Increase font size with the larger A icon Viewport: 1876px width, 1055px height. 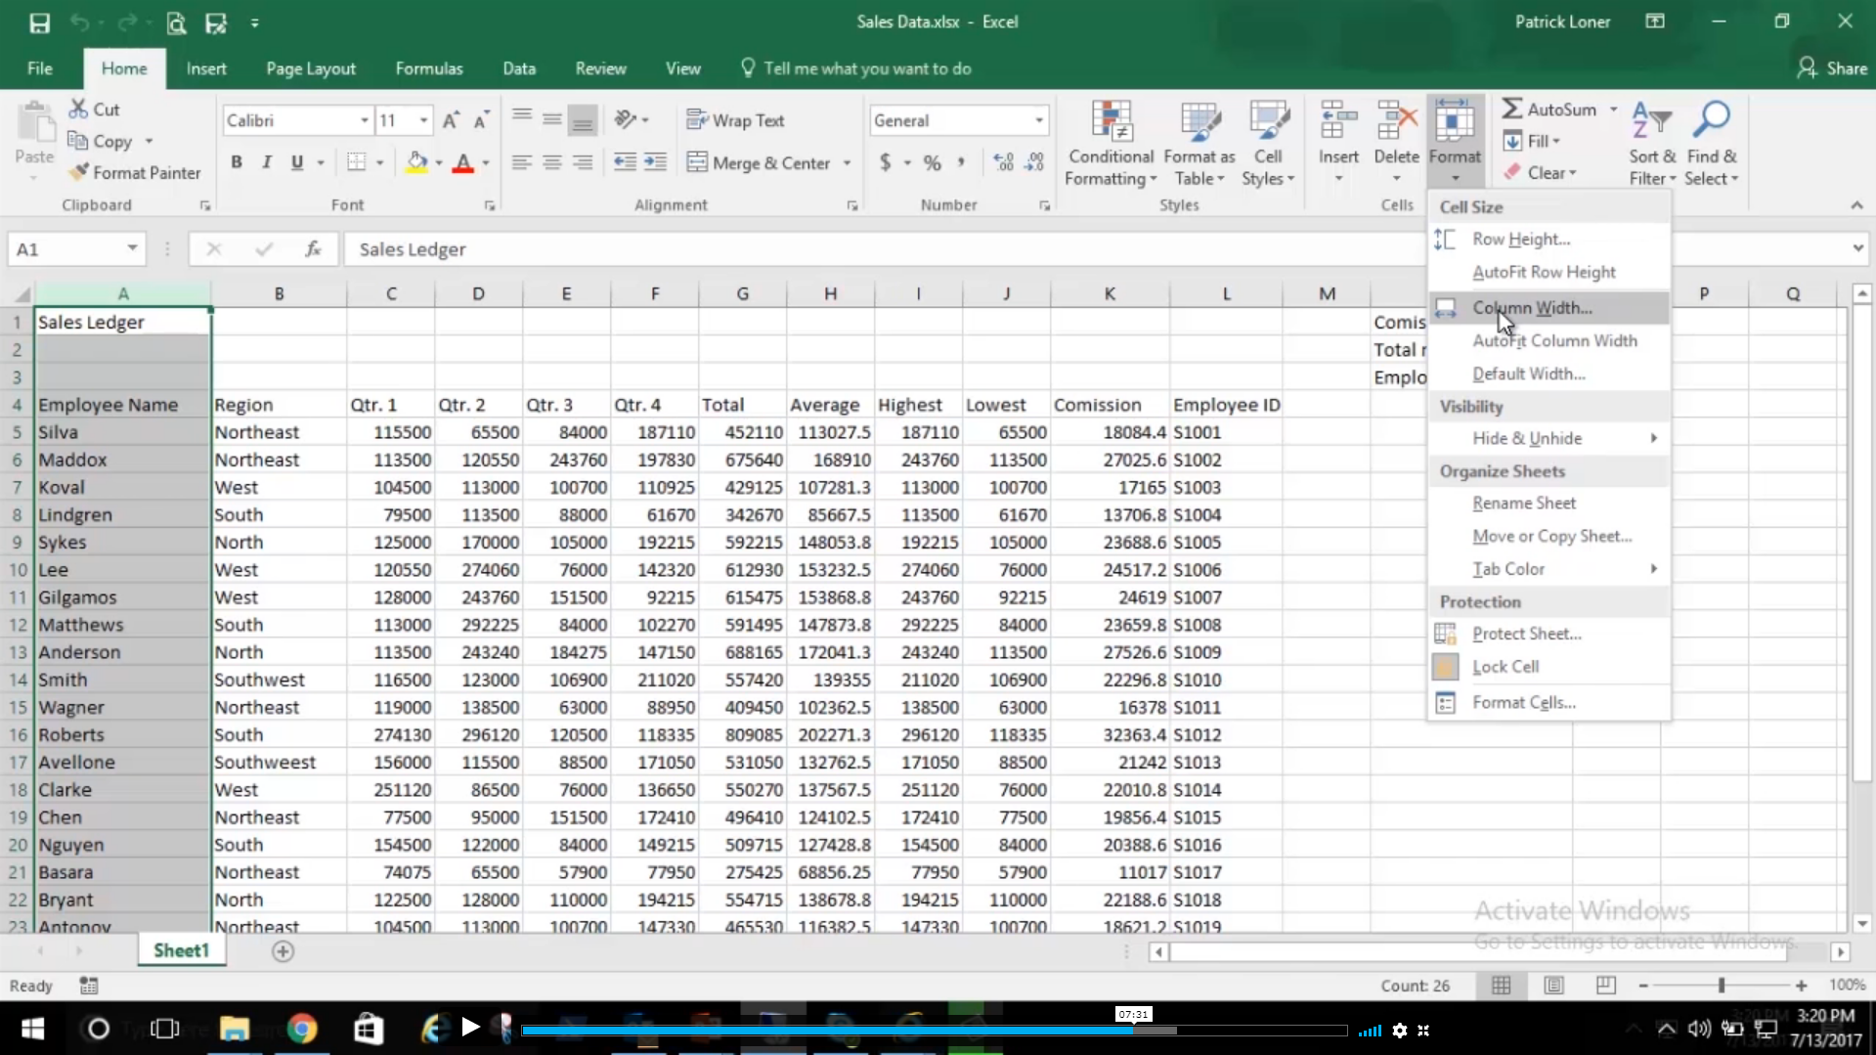pos(451,120)
